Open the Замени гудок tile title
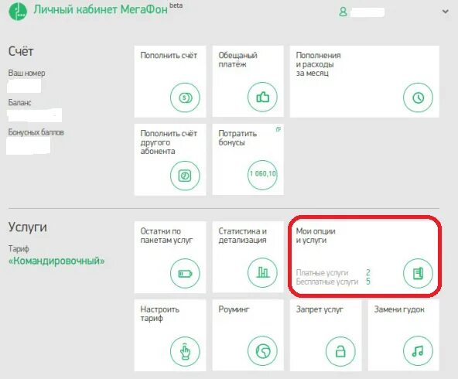Image resolution: width=458 pixels, height=379 pixels. [399, 309]
